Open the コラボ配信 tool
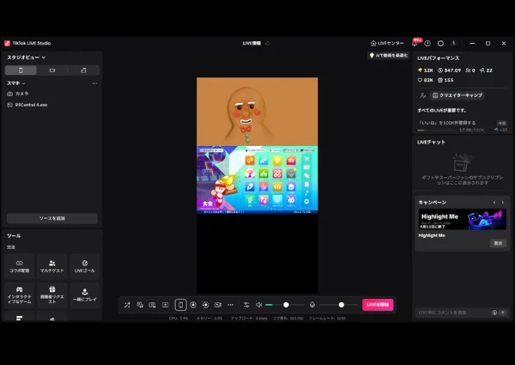 [x=20, y=266]
